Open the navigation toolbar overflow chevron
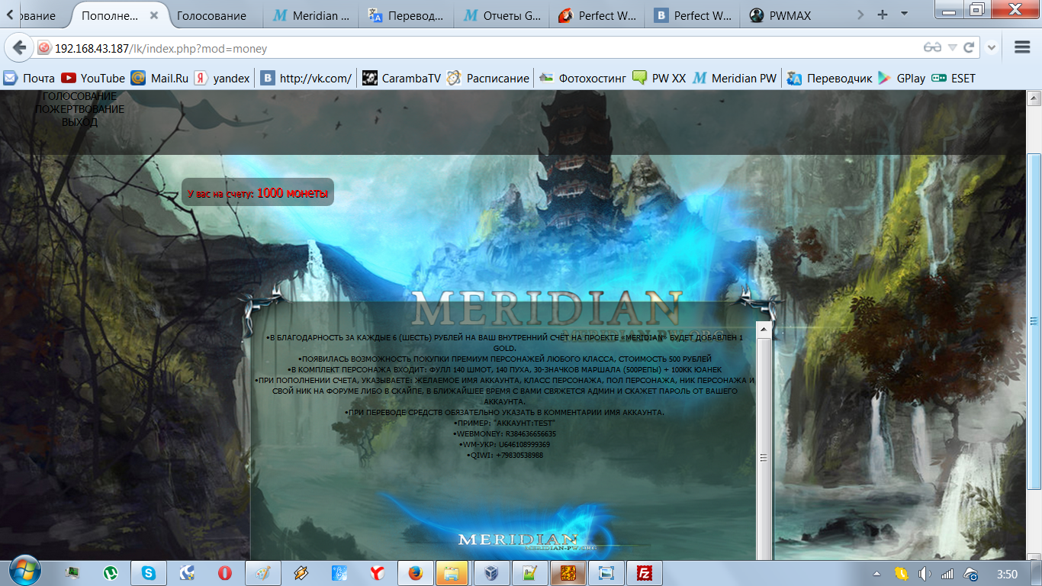The width and height of the screenshot is (1042, 586). pos(992,47)
